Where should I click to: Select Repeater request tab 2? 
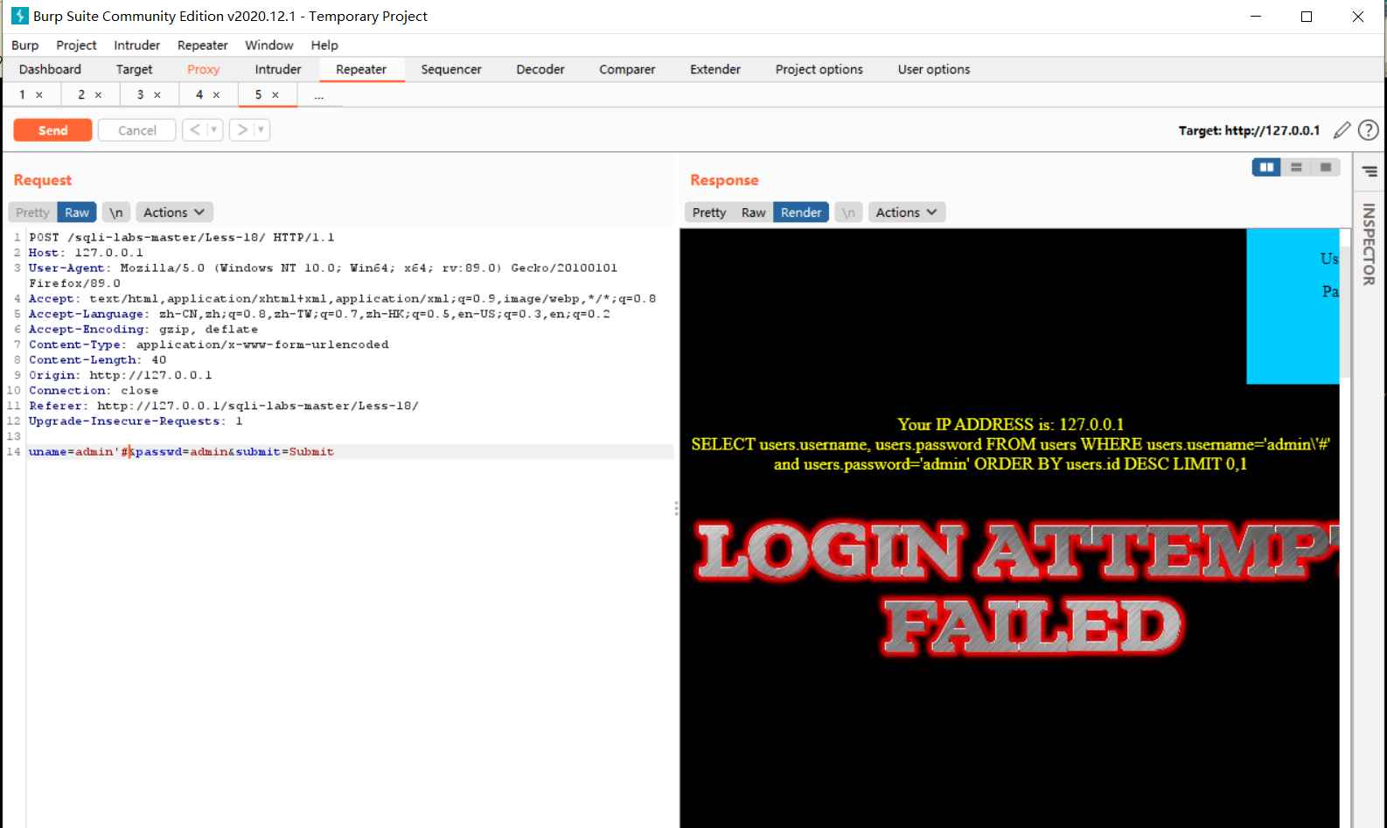[x=81, y=94]
